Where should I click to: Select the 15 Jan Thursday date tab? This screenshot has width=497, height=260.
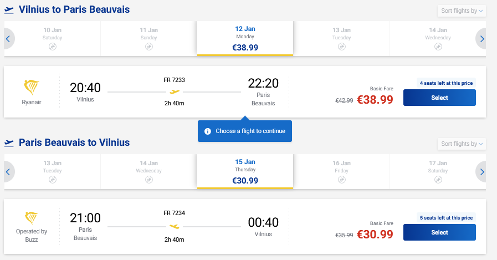click(245, 171)
